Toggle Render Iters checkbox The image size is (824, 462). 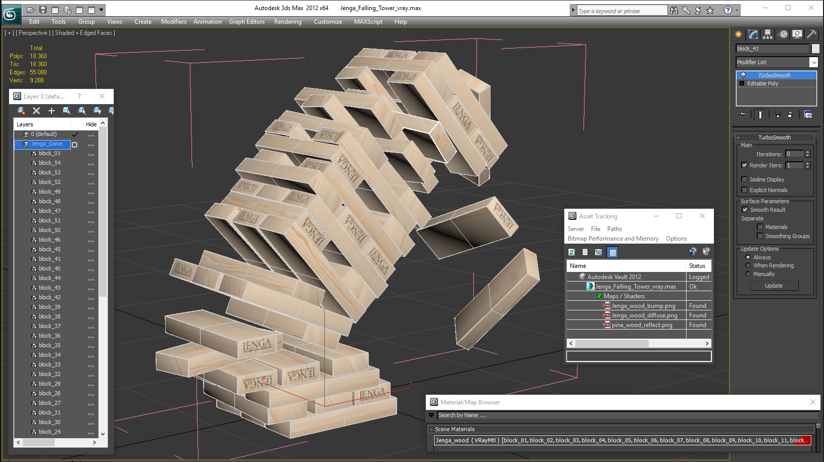[744, 165]
